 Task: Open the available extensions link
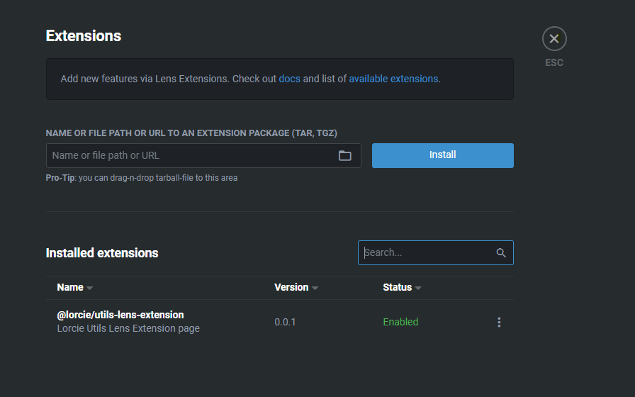coord(393,79)
